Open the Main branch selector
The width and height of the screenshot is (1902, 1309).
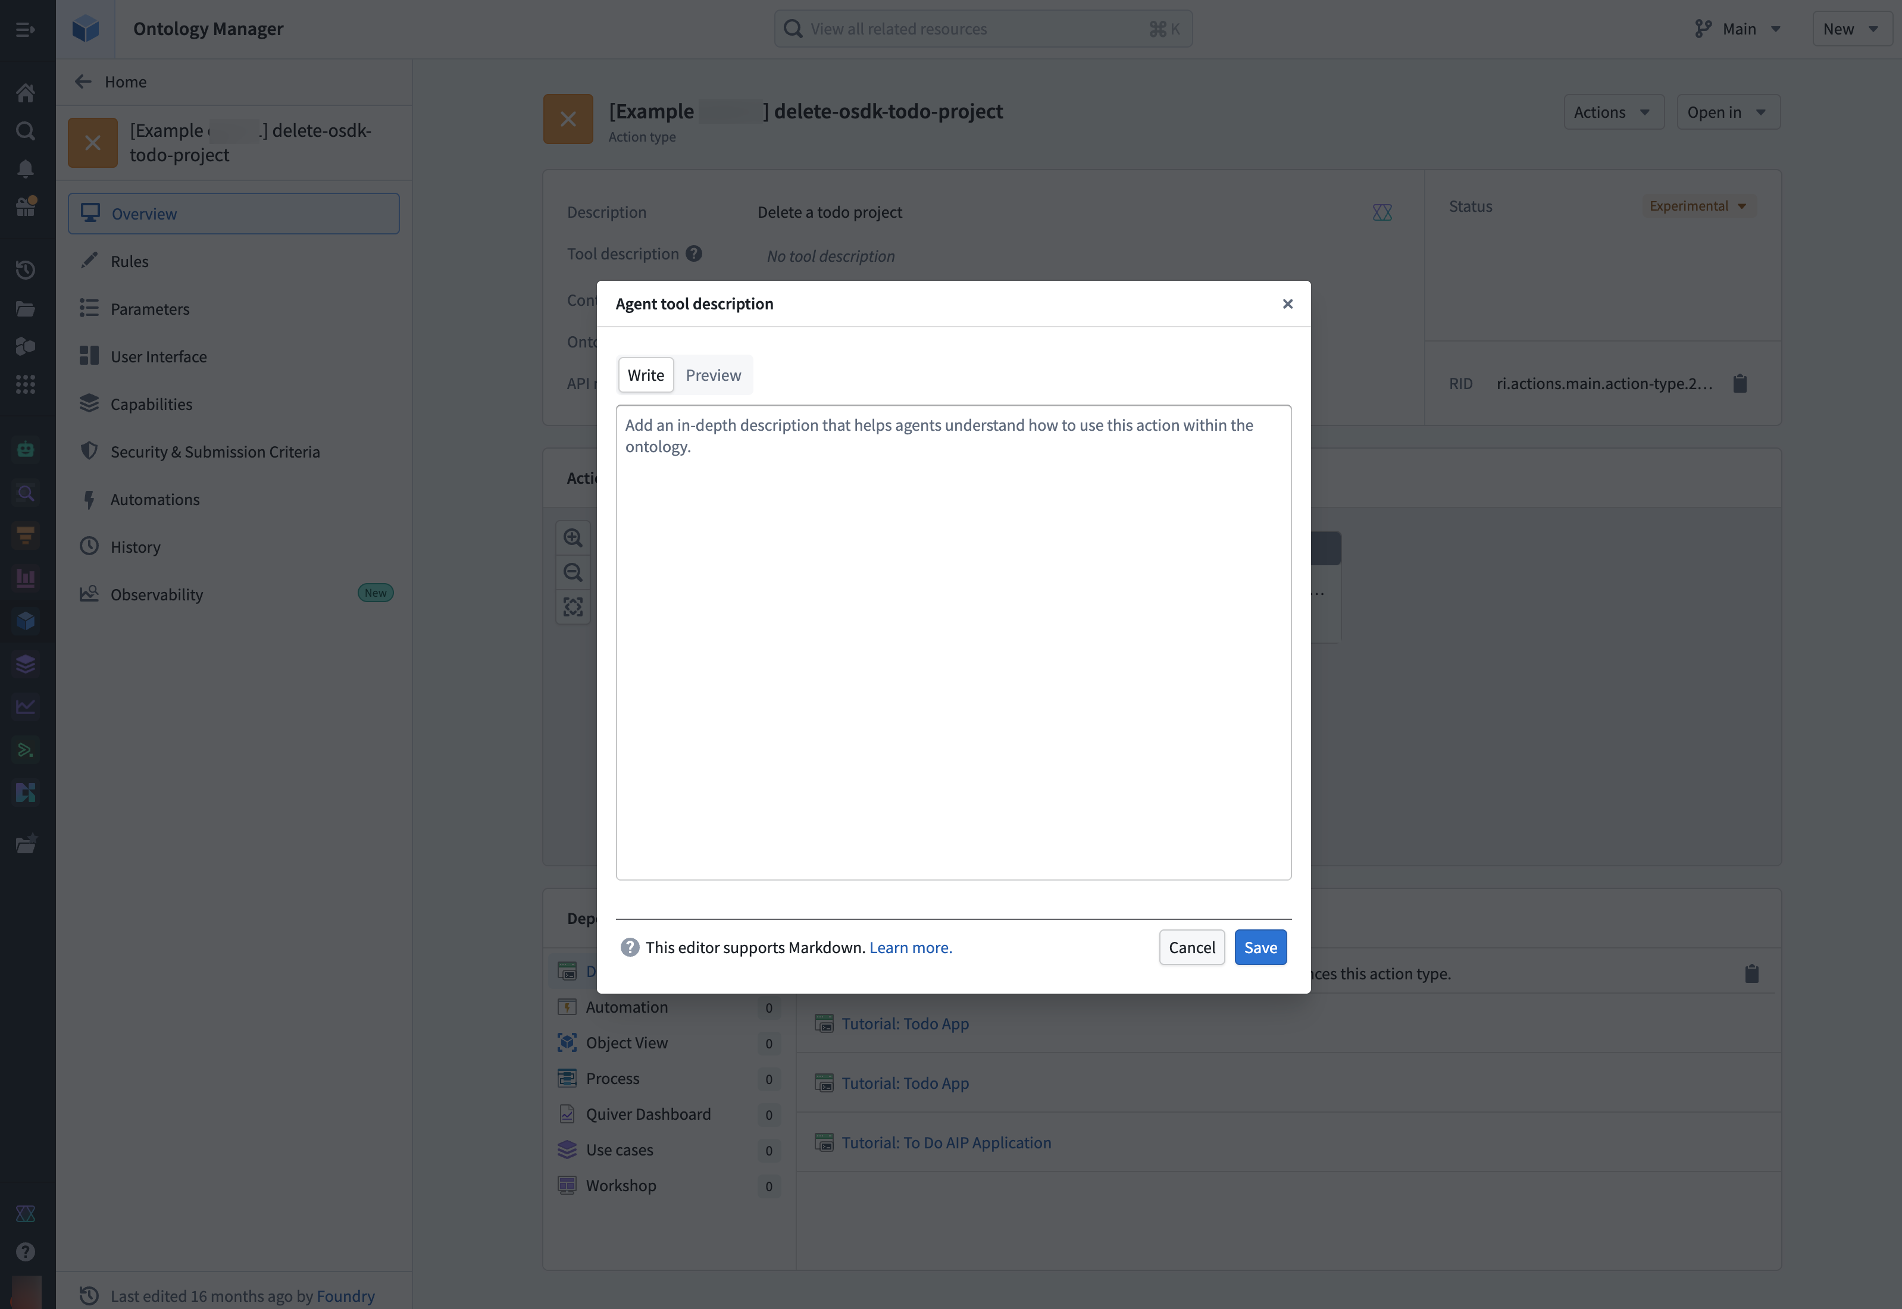[1737, 28]
